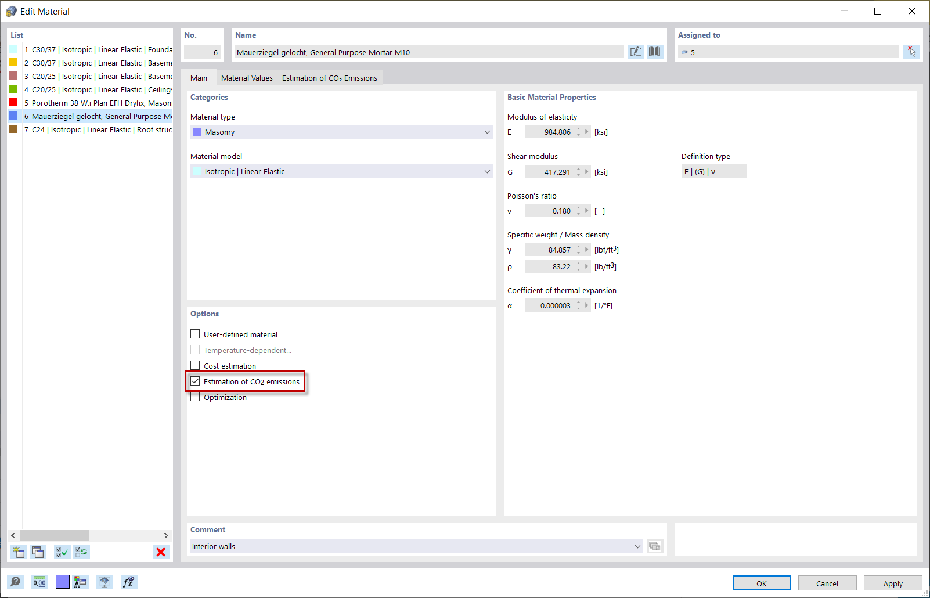The image size is (930, 598).
Task: Expand the Material model dropdown
Action: point(341,171)
